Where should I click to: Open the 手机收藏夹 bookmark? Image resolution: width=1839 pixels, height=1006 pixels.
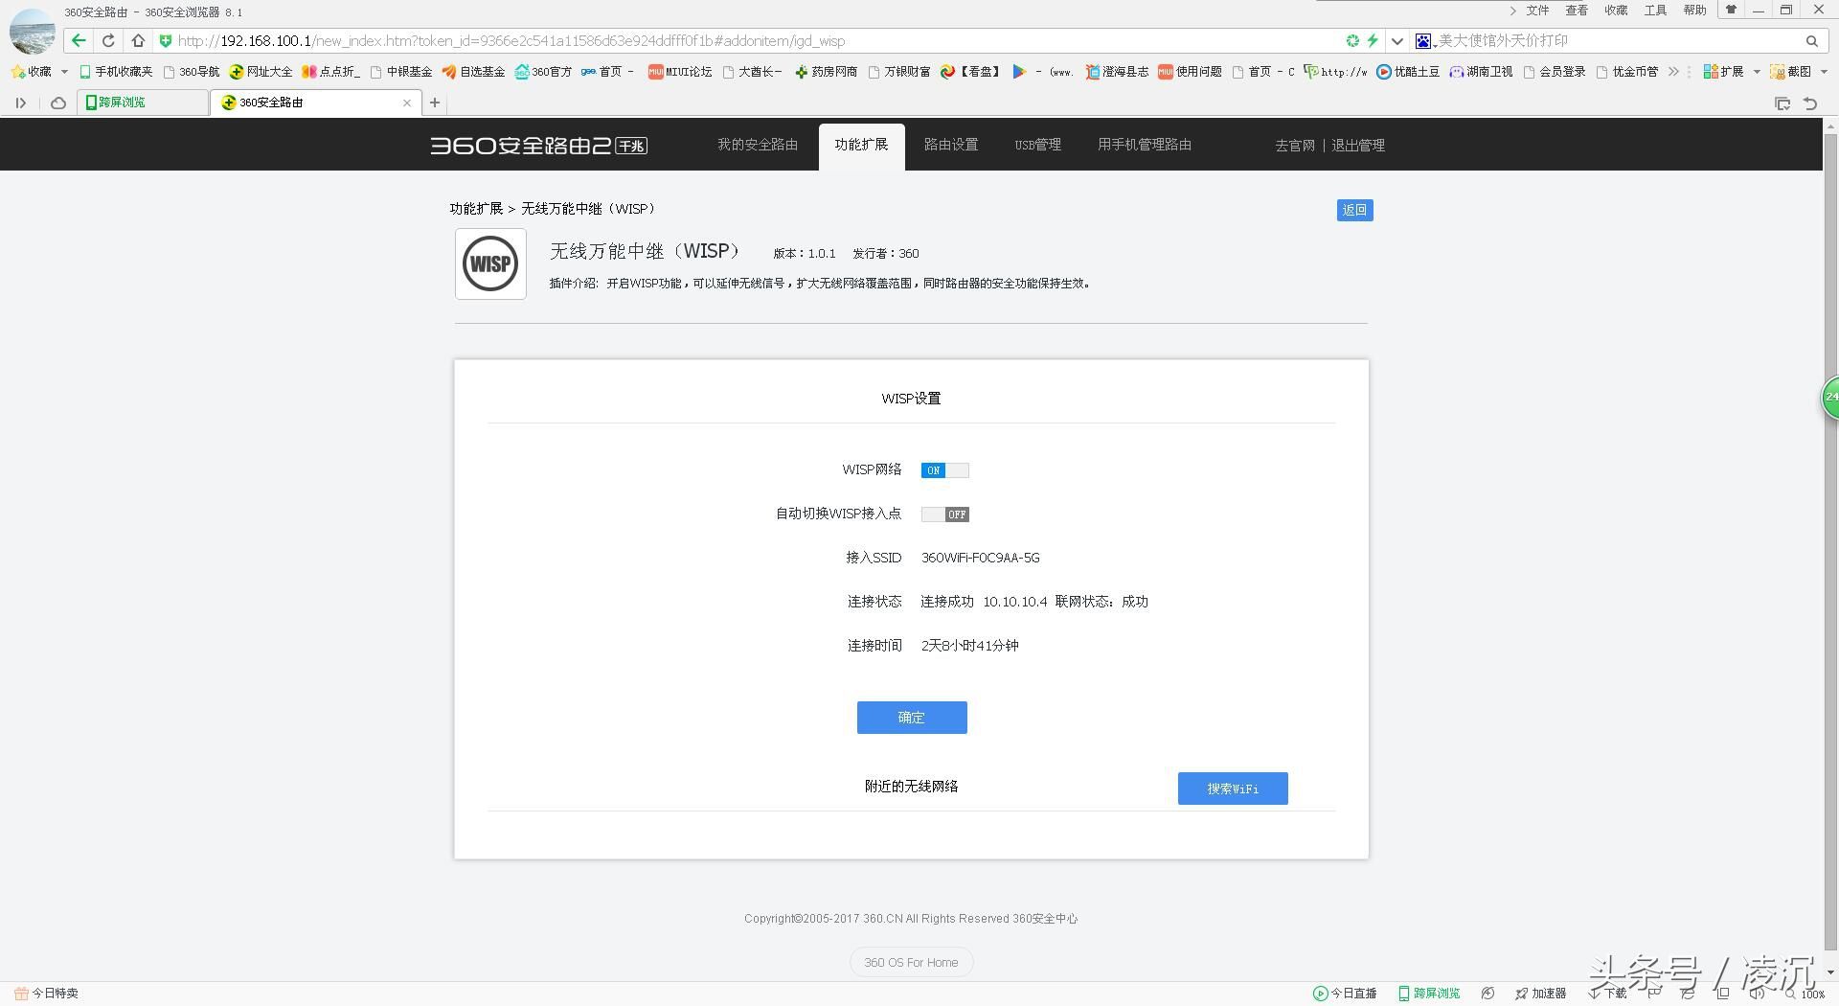click(116, 72)
